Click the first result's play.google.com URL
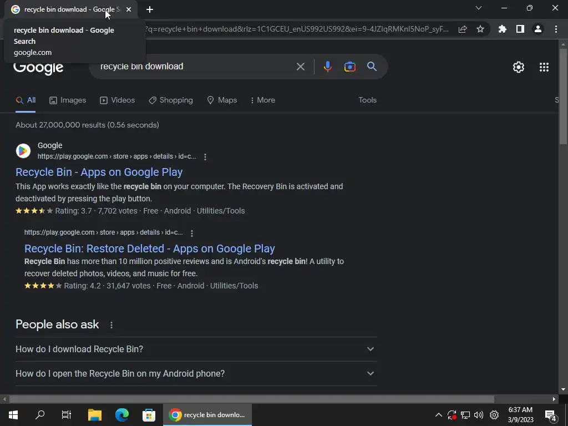The width and height of the screenshot is (568, 426). click(116, 156)
